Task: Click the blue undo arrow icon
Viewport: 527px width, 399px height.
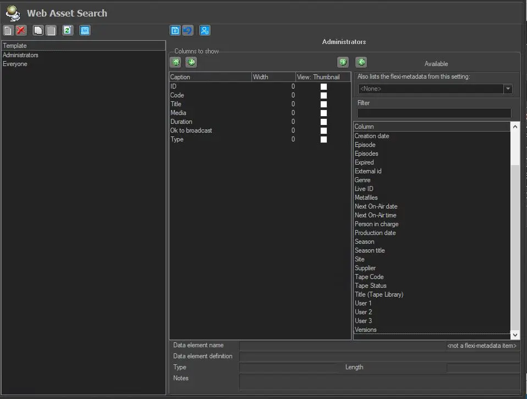Action: 188,30
